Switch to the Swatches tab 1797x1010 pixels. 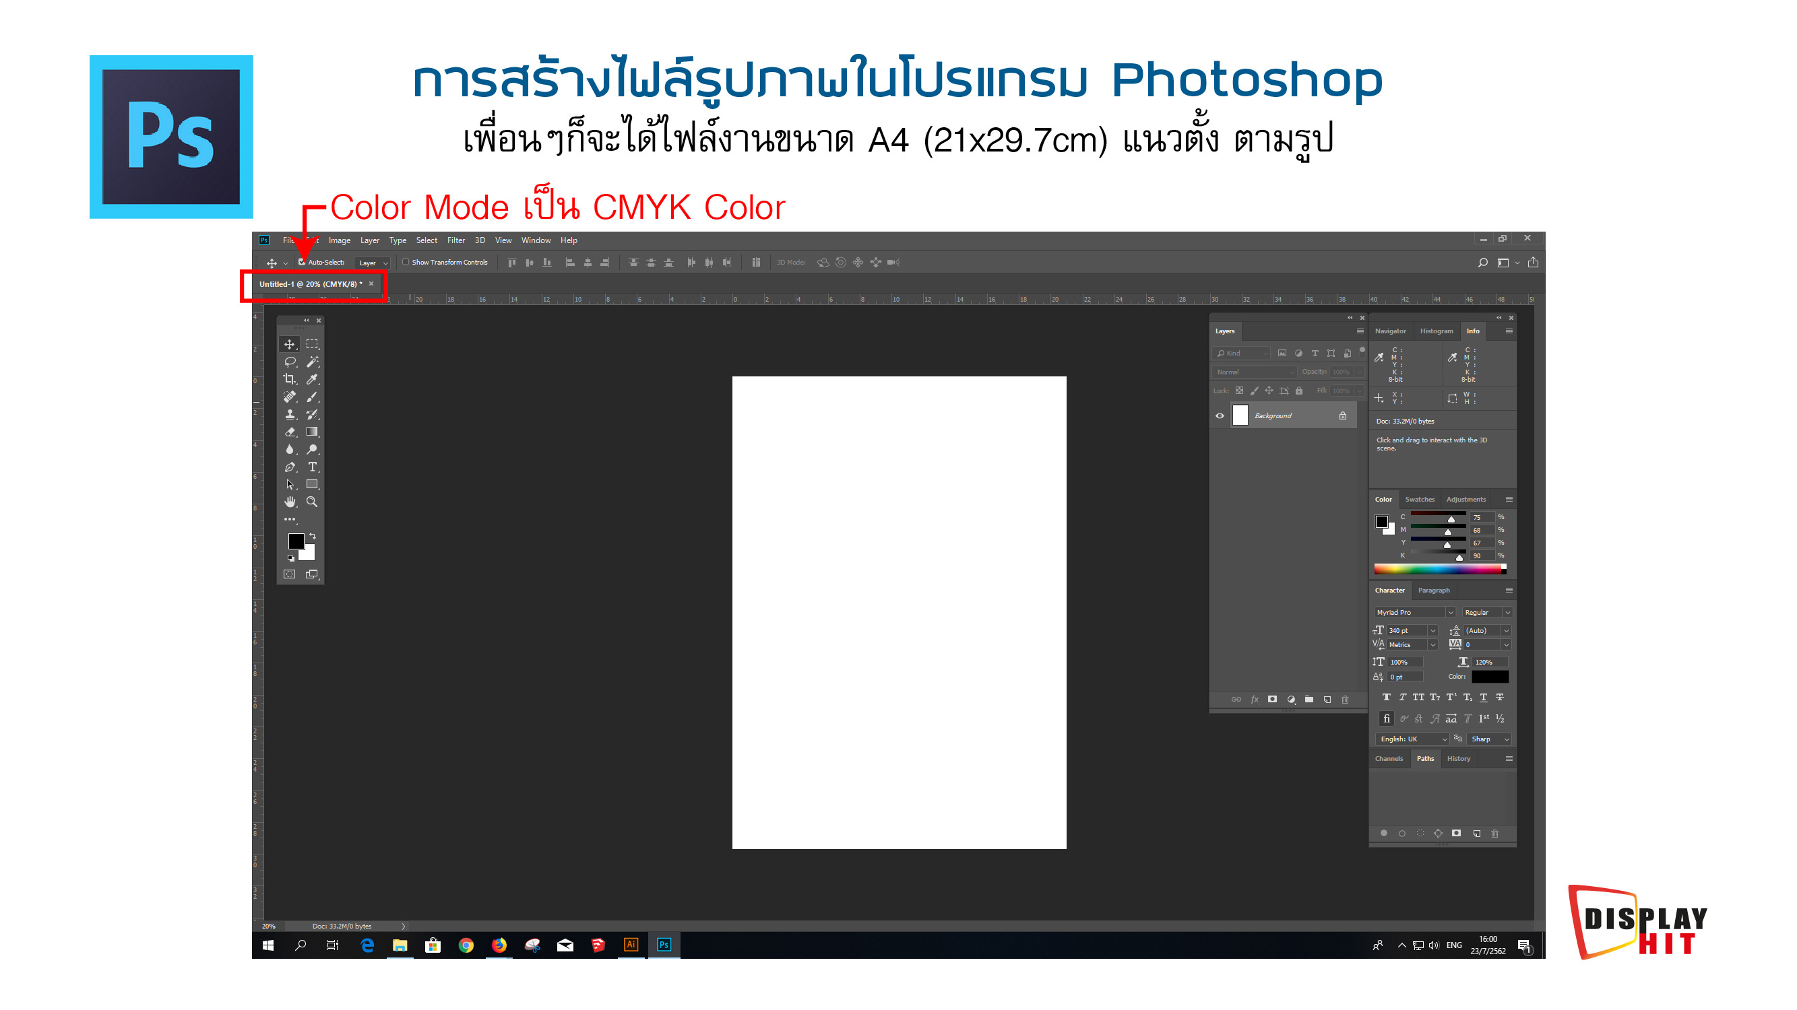1419,499
